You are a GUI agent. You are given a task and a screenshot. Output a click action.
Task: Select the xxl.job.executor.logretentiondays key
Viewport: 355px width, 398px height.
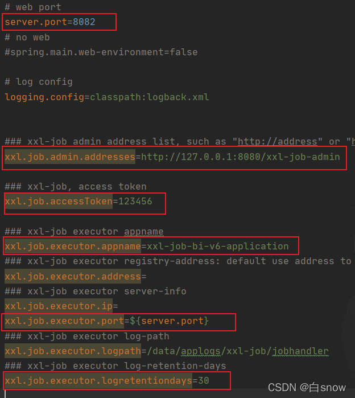[x=98, y=381]
